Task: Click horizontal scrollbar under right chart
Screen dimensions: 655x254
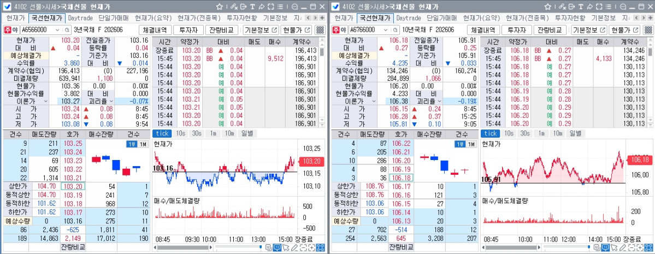Action: pyautogui.click(x=511, y=247)
